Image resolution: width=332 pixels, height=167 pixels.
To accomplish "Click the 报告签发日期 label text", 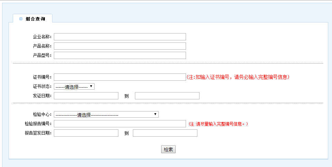I will tap(38, 133).
